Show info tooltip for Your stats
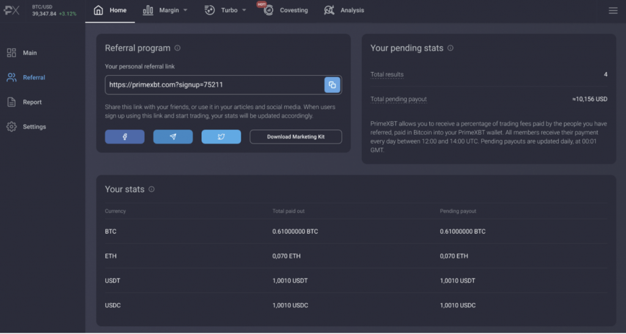 (x=152, y=189)
